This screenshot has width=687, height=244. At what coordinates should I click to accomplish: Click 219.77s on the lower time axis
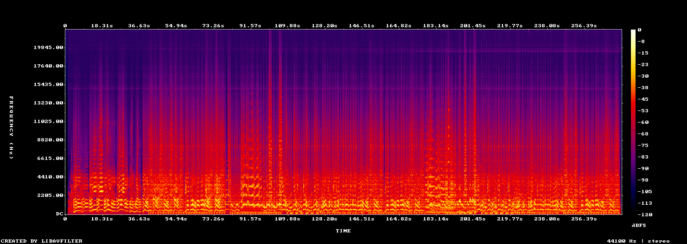510,219
